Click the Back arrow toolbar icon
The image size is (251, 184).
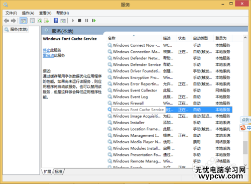(x=7, y=21)
